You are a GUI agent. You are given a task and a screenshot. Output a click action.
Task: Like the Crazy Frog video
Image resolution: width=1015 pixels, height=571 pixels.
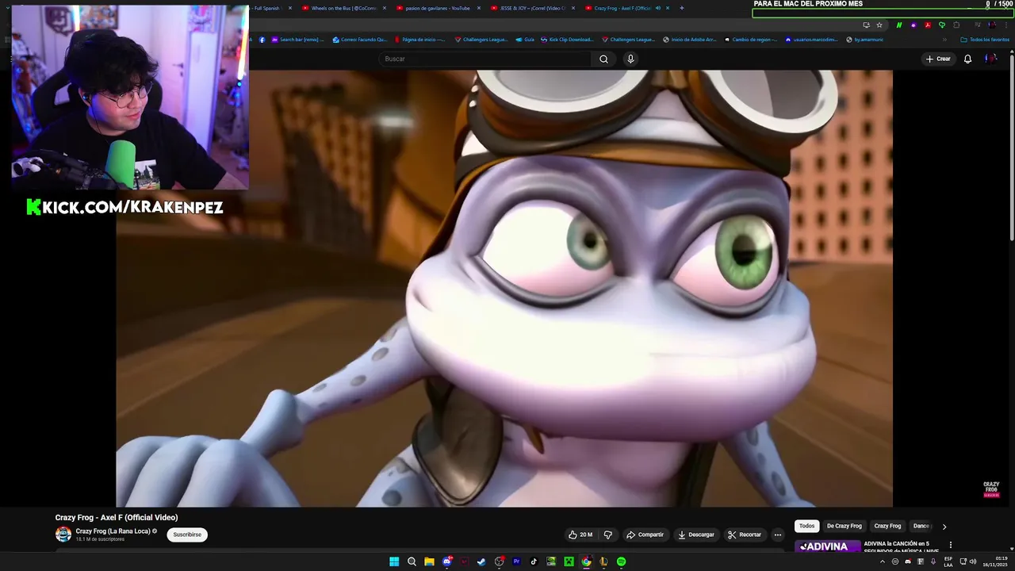click(580, 535)
